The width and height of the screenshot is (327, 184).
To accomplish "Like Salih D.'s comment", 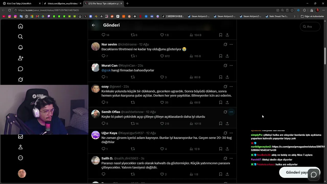I will click(162, 174).
